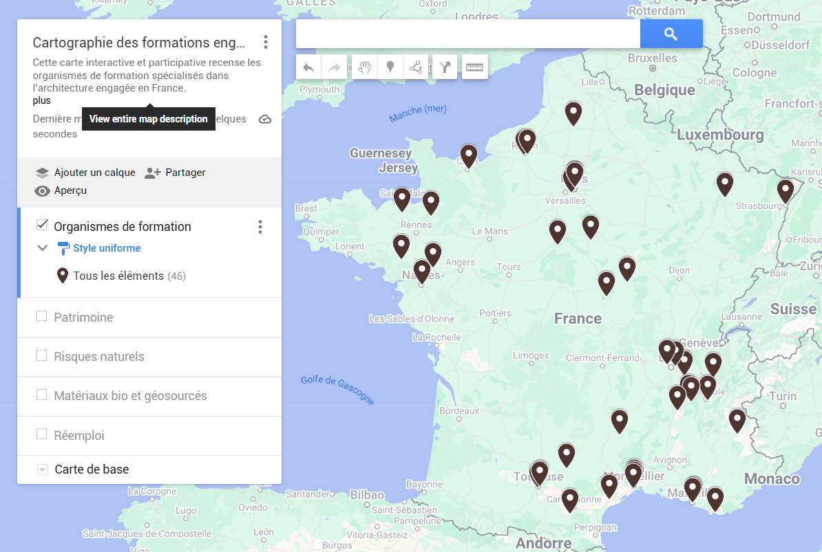822x552 pixels.
Task: Open the add directions tool
Action: point(445,67)
